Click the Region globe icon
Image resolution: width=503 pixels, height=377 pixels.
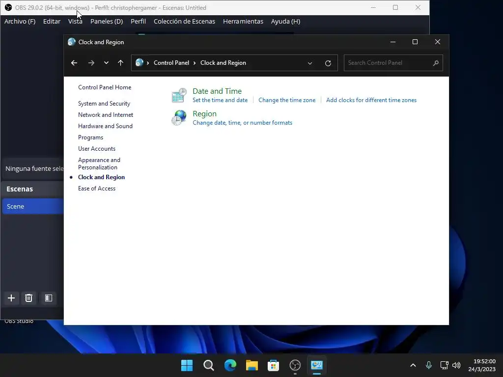click(x=179, y=118)
